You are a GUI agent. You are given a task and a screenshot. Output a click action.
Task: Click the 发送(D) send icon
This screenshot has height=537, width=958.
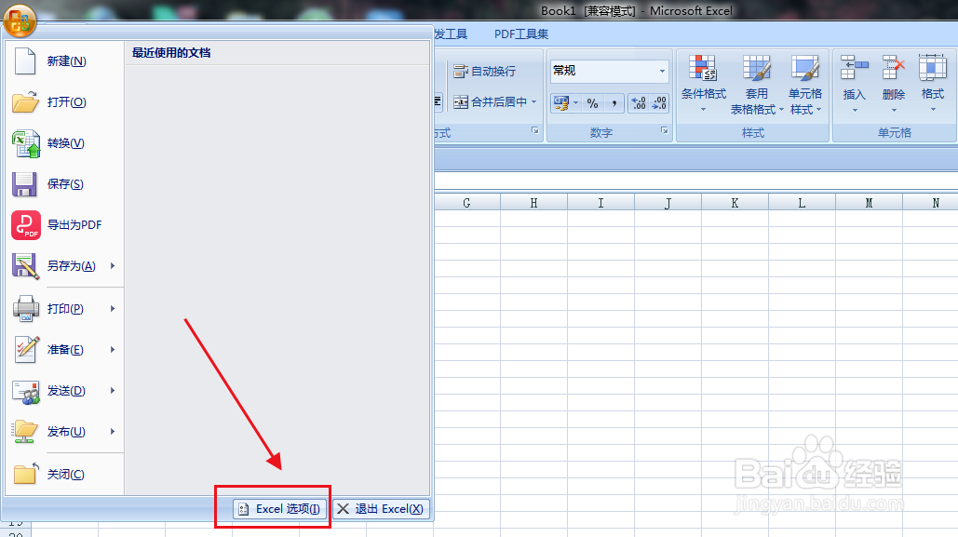coord(26,391)
